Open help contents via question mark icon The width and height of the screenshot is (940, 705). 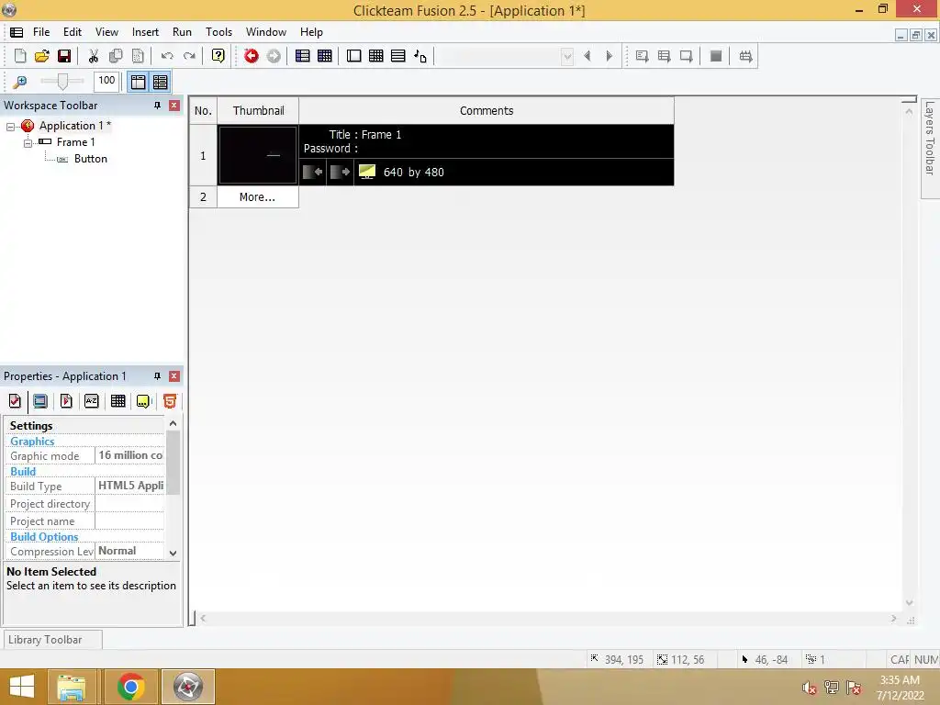click(218, 56)
